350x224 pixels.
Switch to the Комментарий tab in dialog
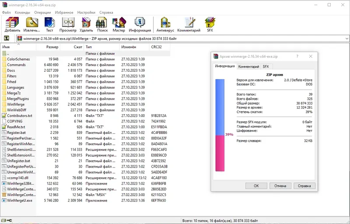coord(248,66)
